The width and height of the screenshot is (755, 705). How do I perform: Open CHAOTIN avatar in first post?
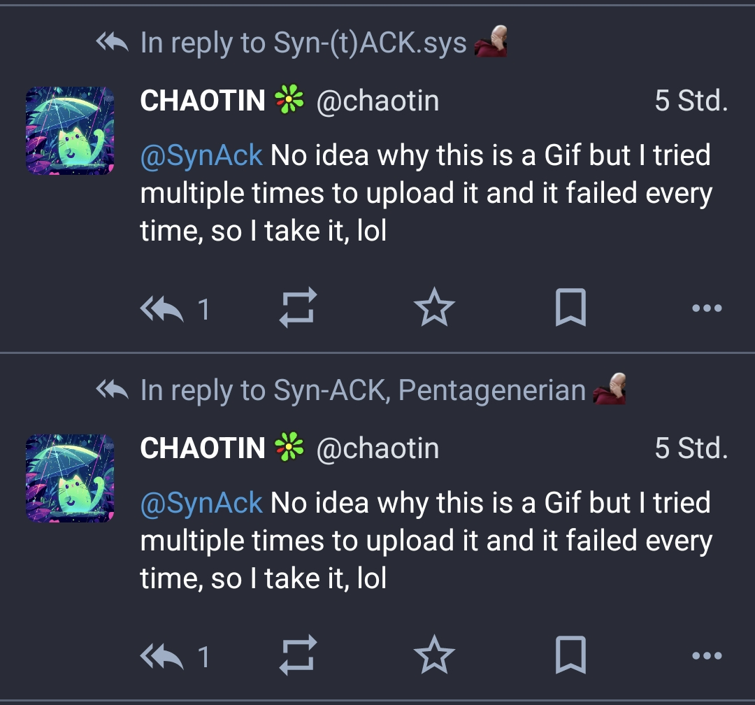[x=70, y=131]
